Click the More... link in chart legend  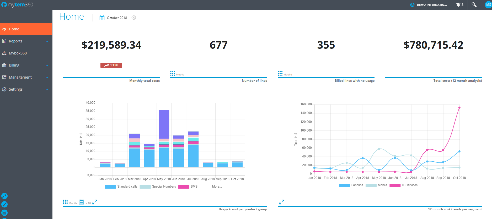217,187
